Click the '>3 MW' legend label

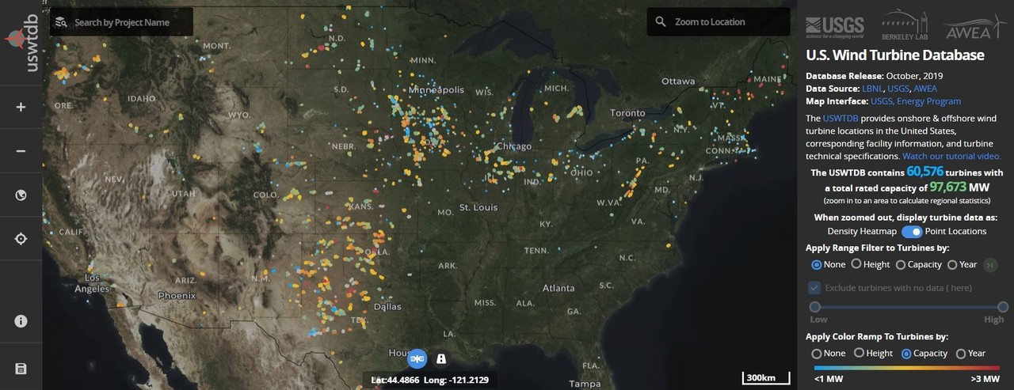[x=985, y=380]
